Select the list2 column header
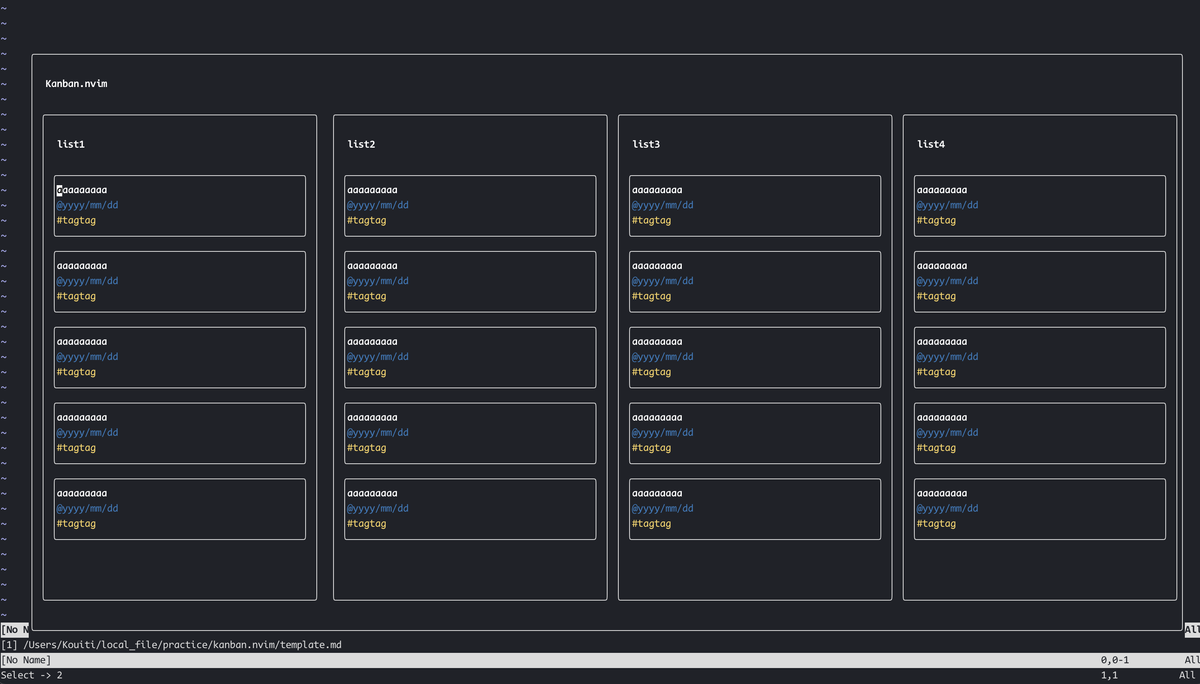Viewport: 1200px width, 684px height. [361, 144]
